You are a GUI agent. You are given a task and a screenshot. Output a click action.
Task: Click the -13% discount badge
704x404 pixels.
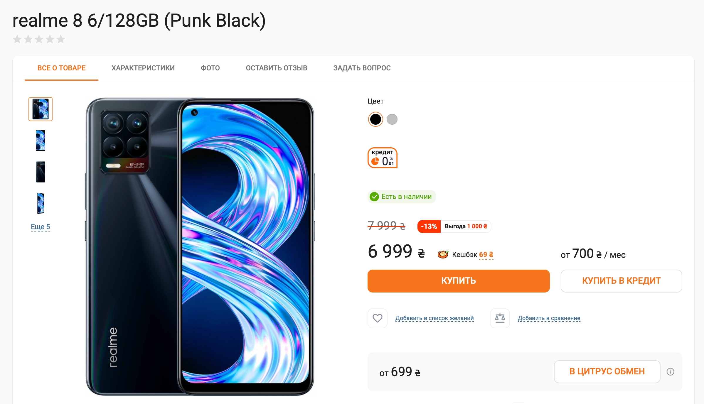(x=429, y=226)
